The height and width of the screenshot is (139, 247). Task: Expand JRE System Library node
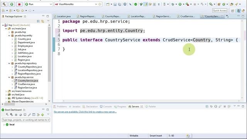click(6, 98)
